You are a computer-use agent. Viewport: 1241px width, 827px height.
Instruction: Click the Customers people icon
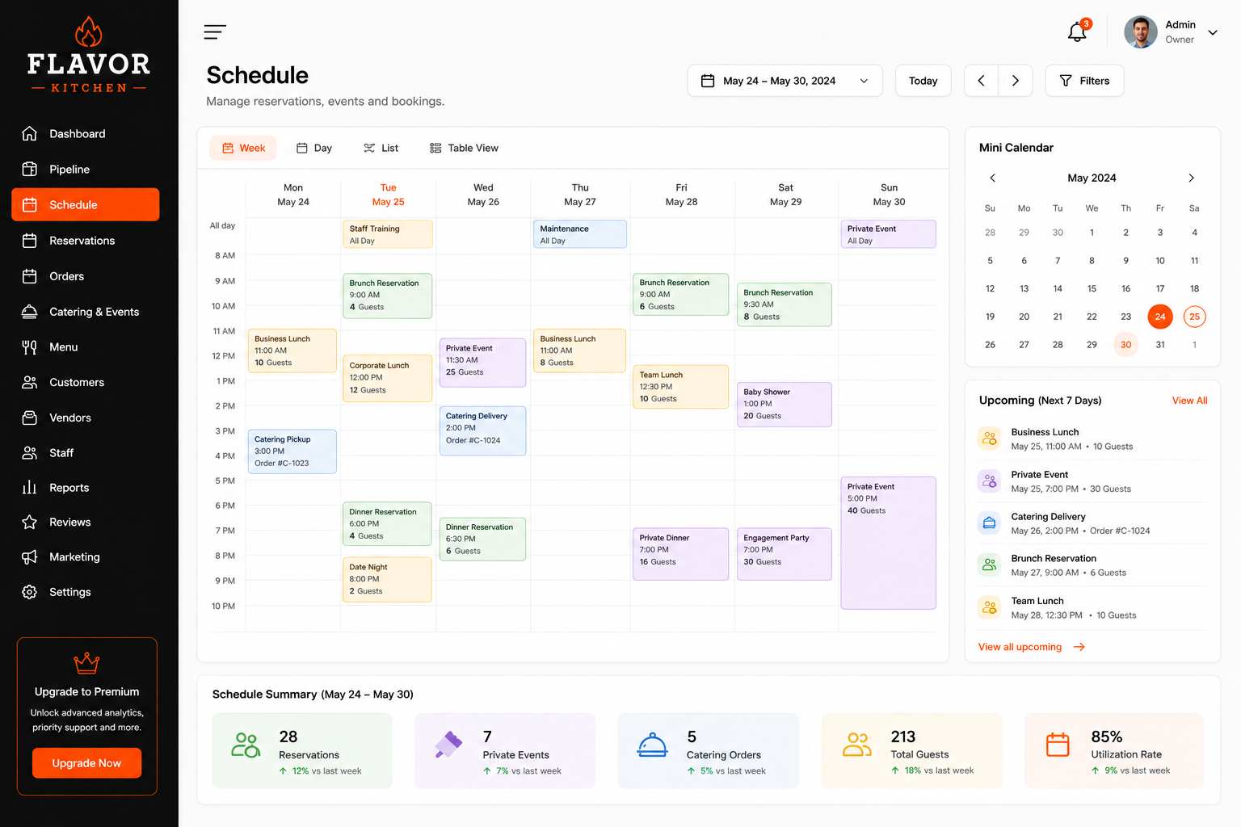30,382
